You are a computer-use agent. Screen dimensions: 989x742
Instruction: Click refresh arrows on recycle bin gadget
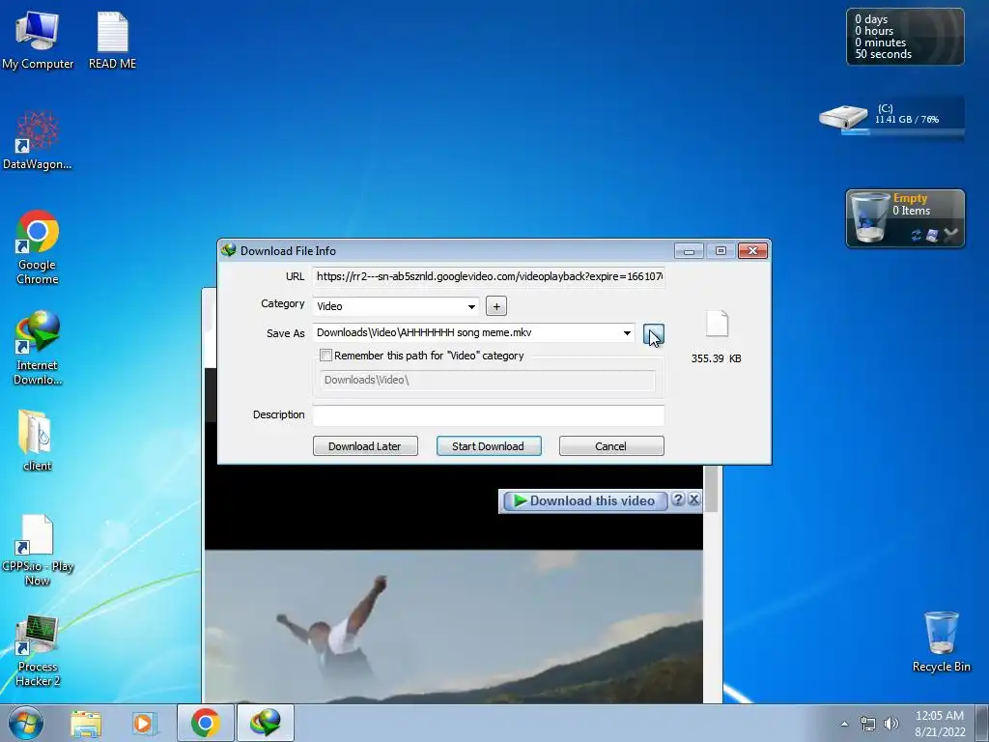[916, 236]
